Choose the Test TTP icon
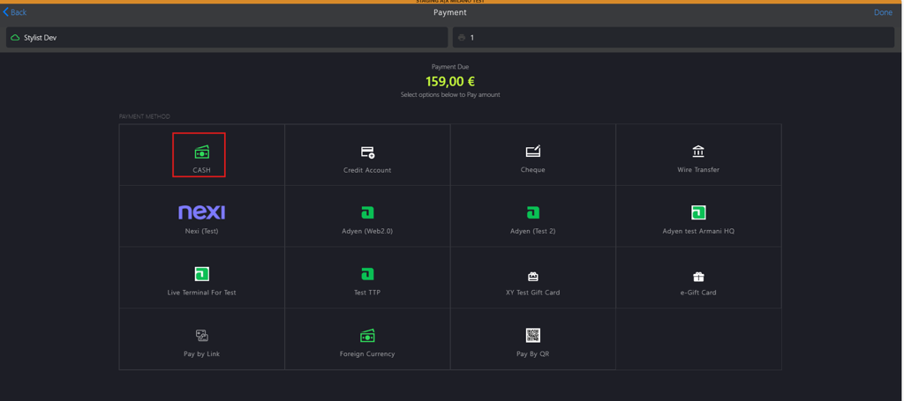The width and height of the screenshot is (904, 401). (367, 274)
